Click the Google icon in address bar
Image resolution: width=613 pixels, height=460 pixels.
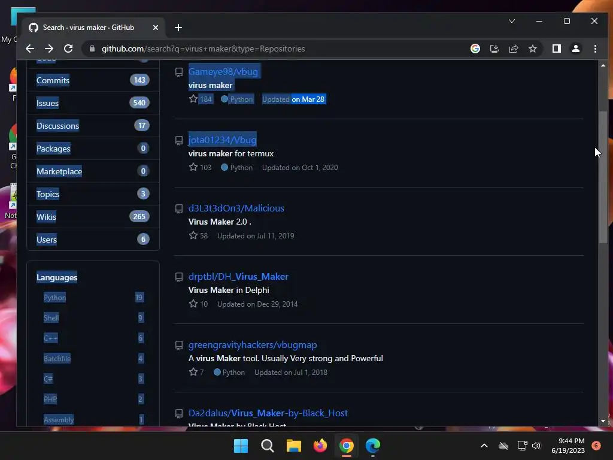tap(475, 49)
